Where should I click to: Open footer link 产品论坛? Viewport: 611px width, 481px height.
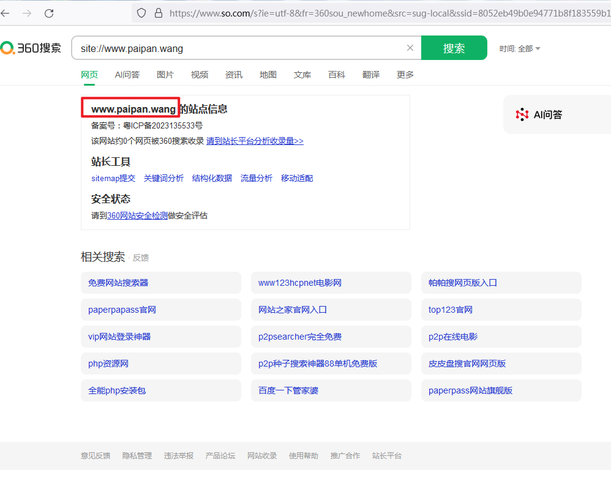coord(220,456)
